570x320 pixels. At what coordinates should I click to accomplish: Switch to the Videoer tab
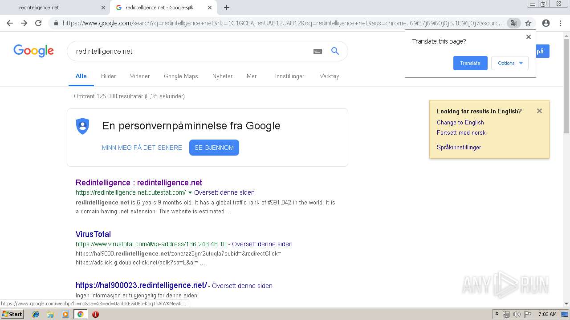(140, 76)
